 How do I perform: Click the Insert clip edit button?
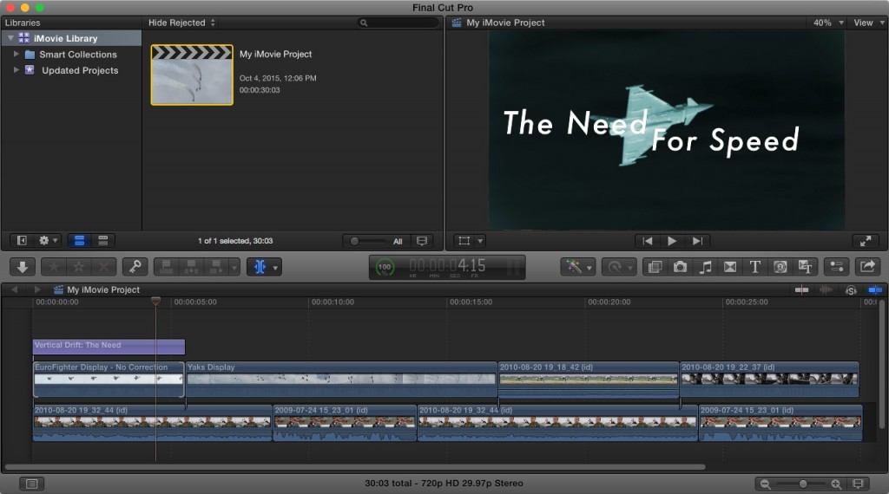pyautogui.click(x=191, y=267)
